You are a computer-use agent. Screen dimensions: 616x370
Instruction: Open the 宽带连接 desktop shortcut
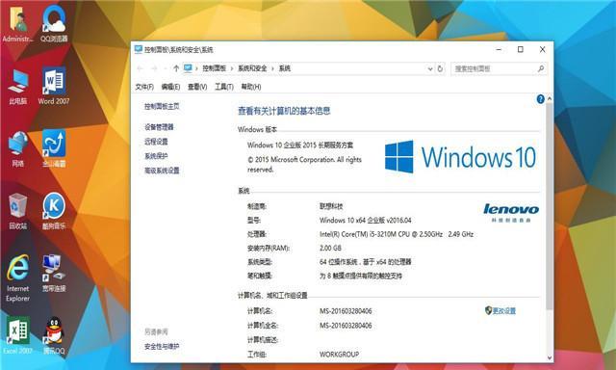(54, 274)
